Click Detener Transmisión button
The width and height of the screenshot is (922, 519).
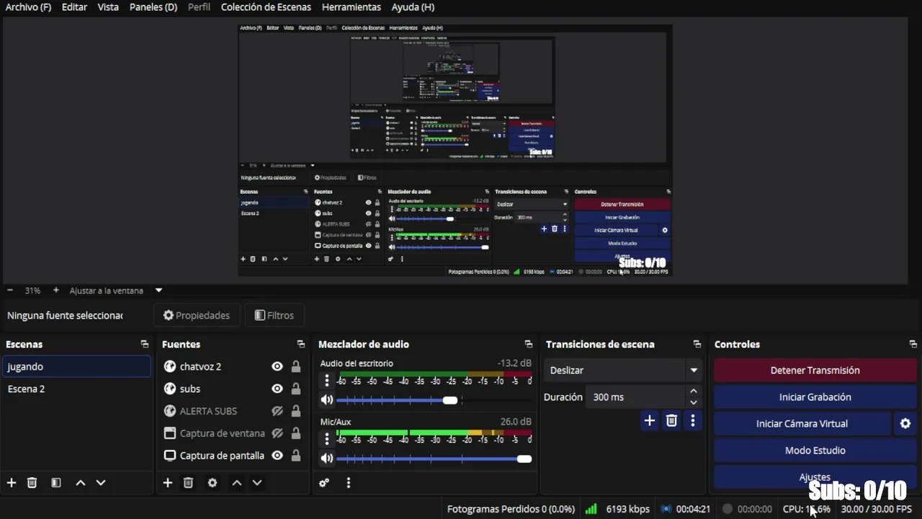tap(815, 371)
